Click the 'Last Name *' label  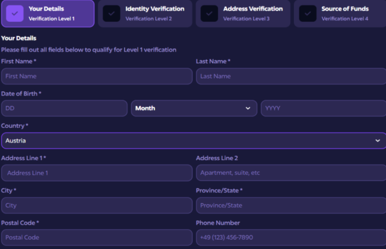coord(213,61)
